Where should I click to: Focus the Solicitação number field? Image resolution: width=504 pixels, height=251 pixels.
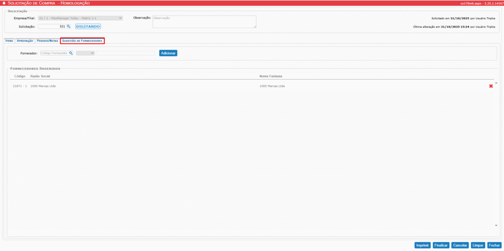52,27
